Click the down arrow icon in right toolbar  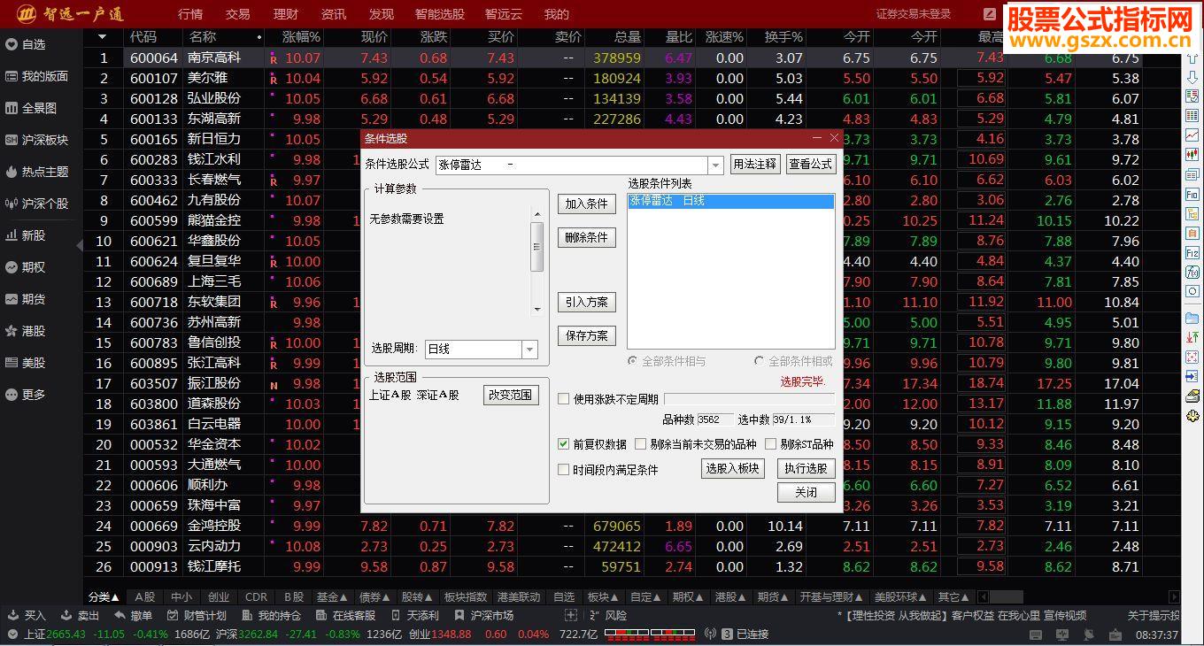pyautogui.click(x=1192, y=80)
